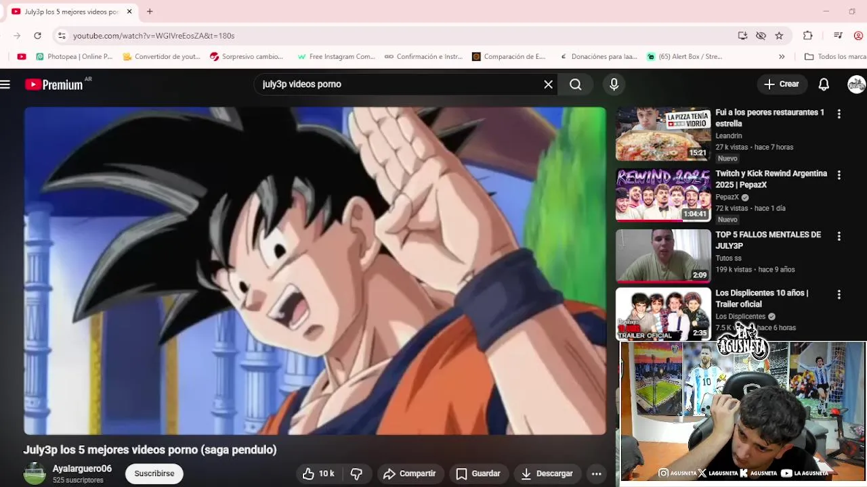Open the notifications bell

pyautogui.click(x=824, y=85)
